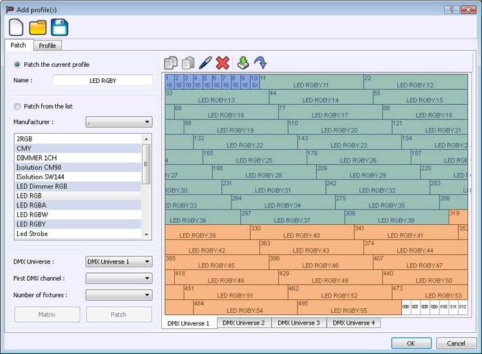
Task: Click the Paste fixtures clipboard icon
Action: pyautogui.click(x=188, y=63)
